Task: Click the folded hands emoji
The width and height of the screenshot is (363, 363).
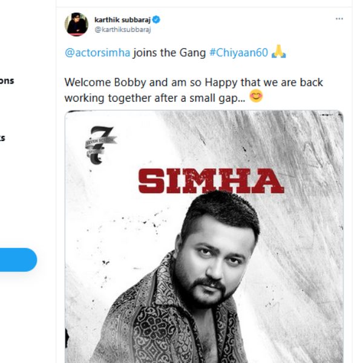Action: (278, 53)
